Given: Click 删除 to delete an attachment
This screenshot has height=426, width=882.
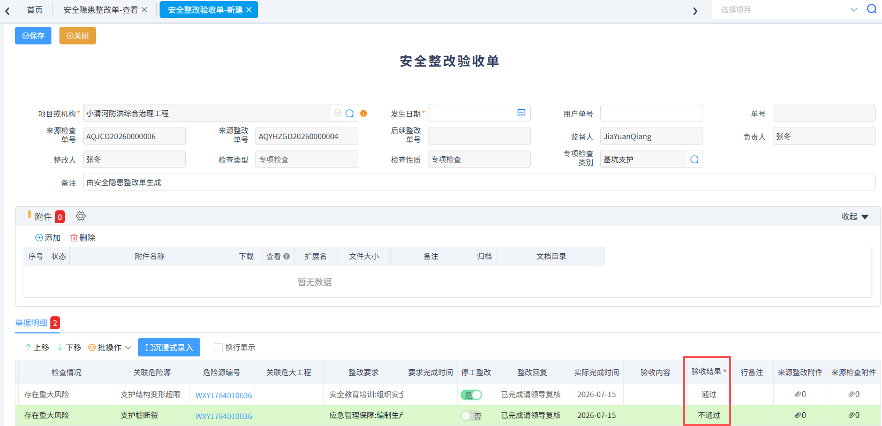Looking at the screenshot, I should tap(82, 238).
